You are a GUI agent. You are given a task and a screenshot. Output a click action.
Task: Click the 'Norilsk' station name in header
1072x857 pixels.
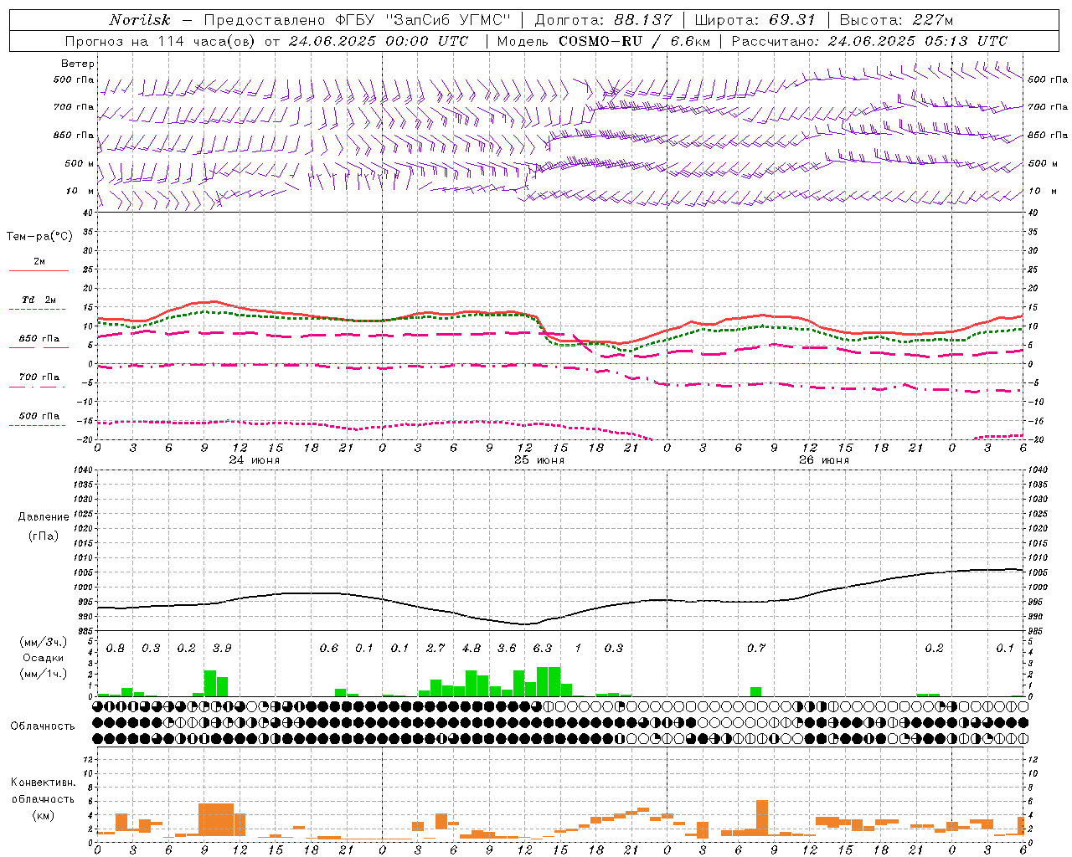(139, 20)
